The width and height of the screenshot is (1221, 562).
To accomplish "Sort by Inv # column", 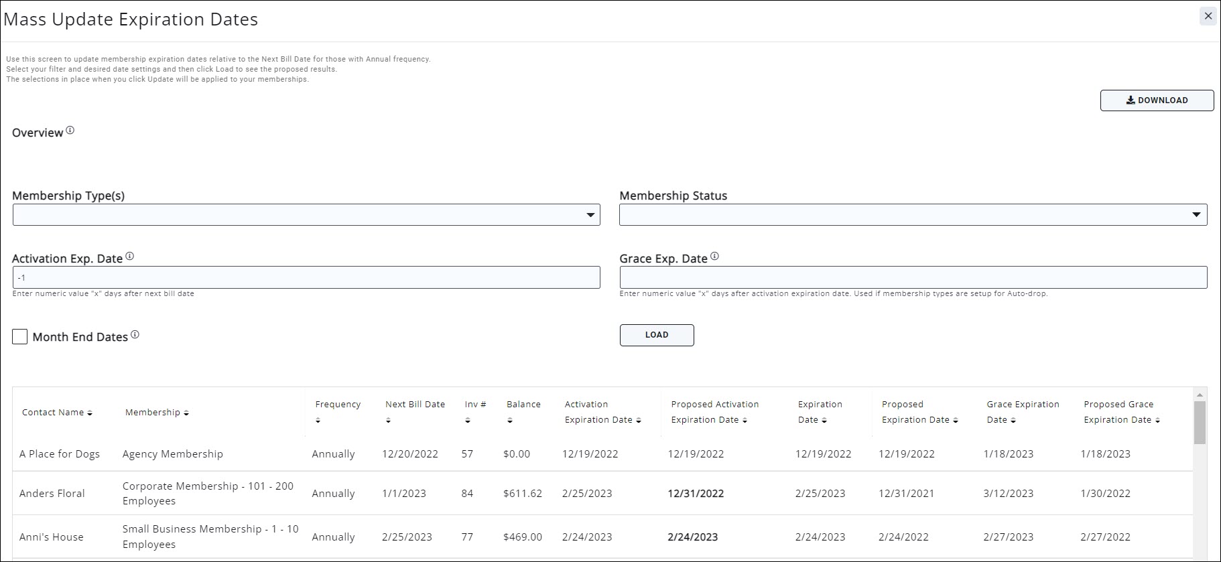I will point(468,421).
